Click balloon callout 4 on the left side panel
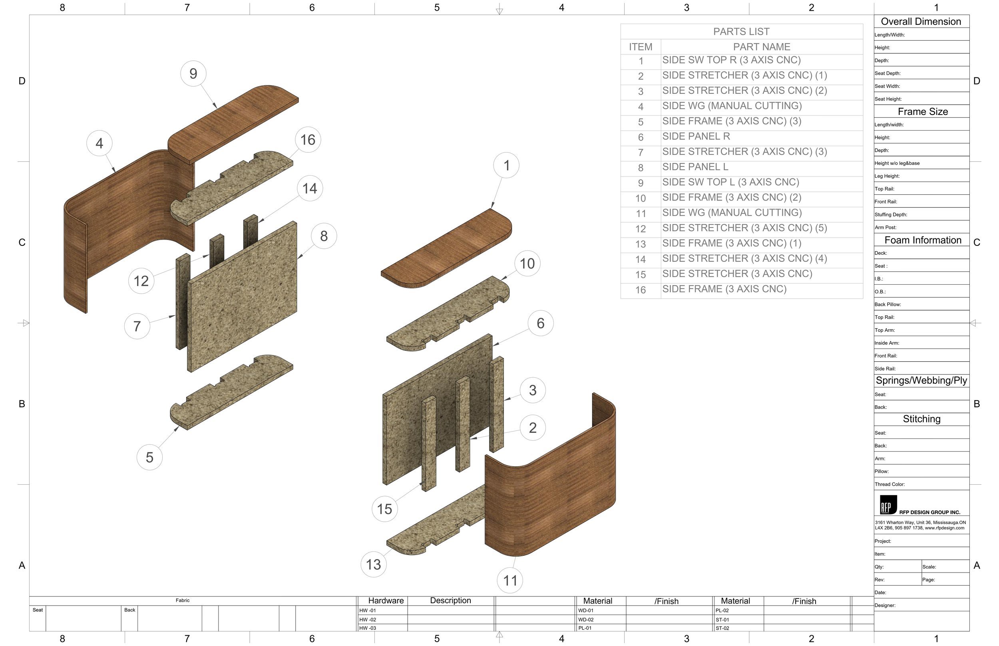Viewport: 999px width, 646px height. [x=100, y=143]
